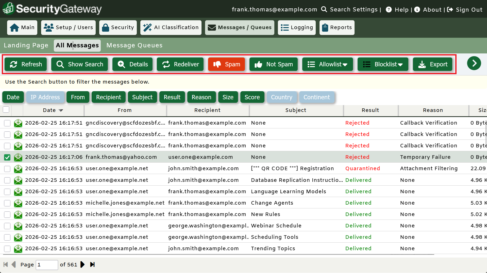Check the New Rules message checkbox
Screen dimensions: 487x273
(x=7, y=214)
